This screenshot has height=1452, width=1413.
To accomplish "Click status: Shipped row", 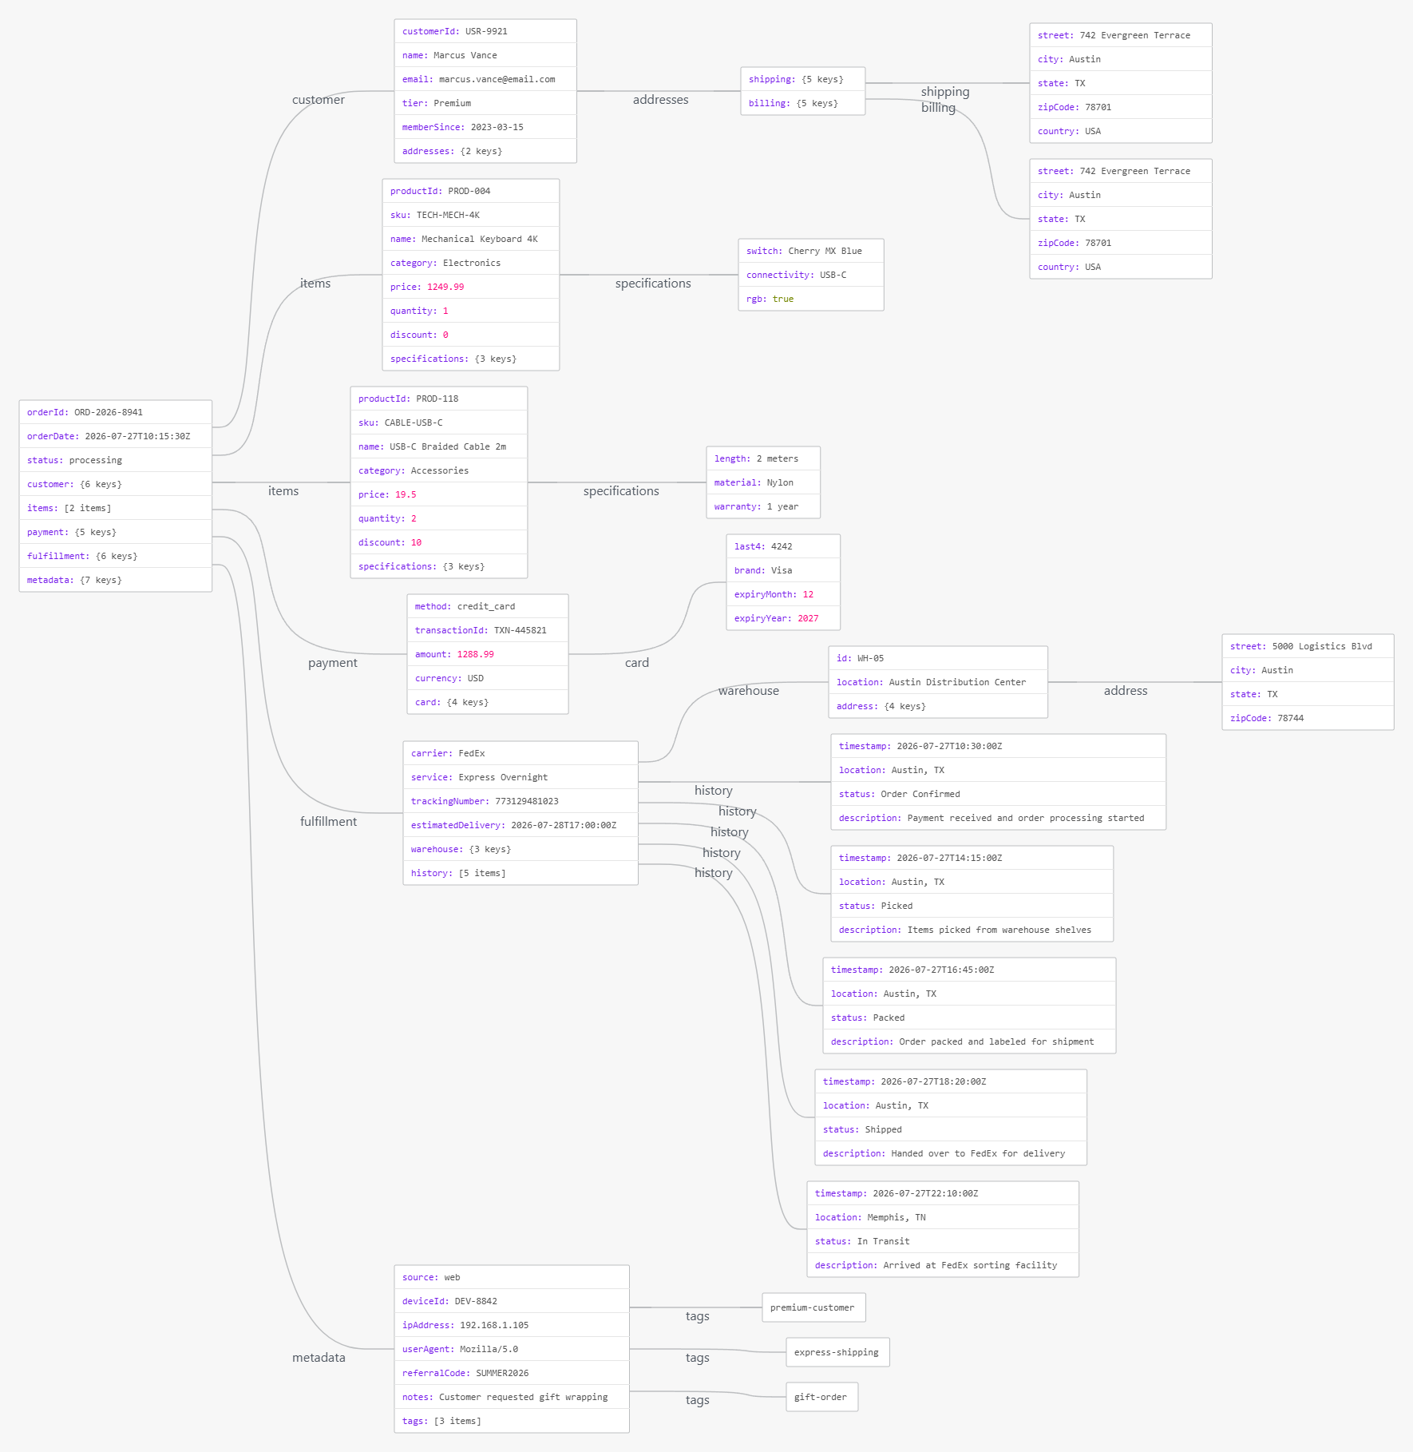I will [951, 1129].
